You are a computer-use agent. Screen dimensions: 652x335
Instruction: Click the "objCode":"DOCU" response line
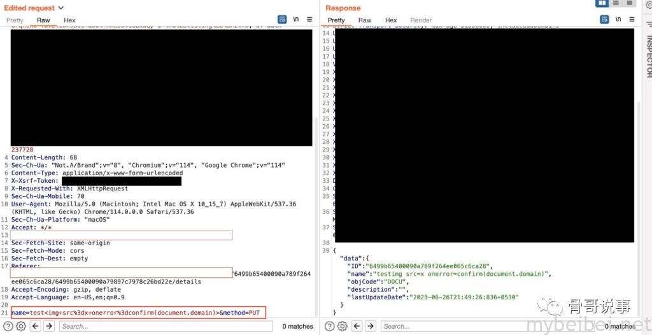click(378, 282)
